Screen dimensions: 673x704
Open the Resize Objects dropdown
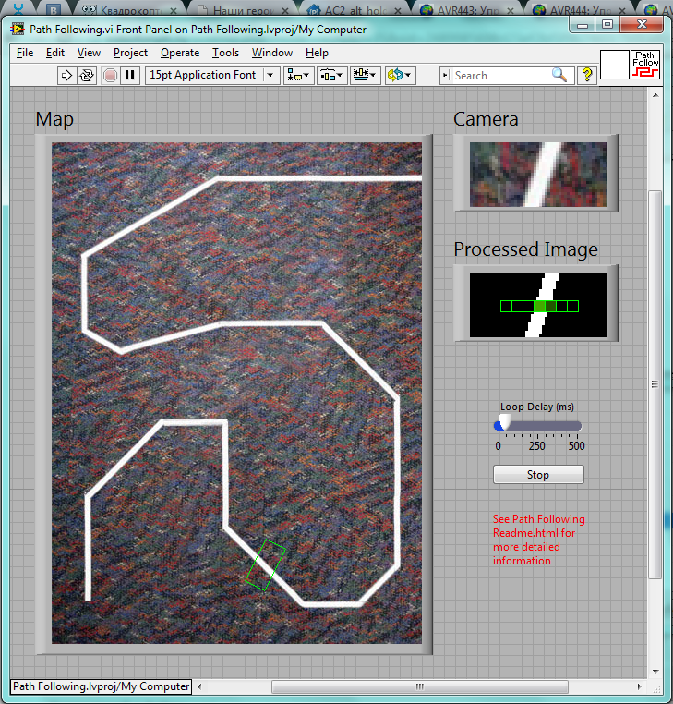tap(365, 76)
